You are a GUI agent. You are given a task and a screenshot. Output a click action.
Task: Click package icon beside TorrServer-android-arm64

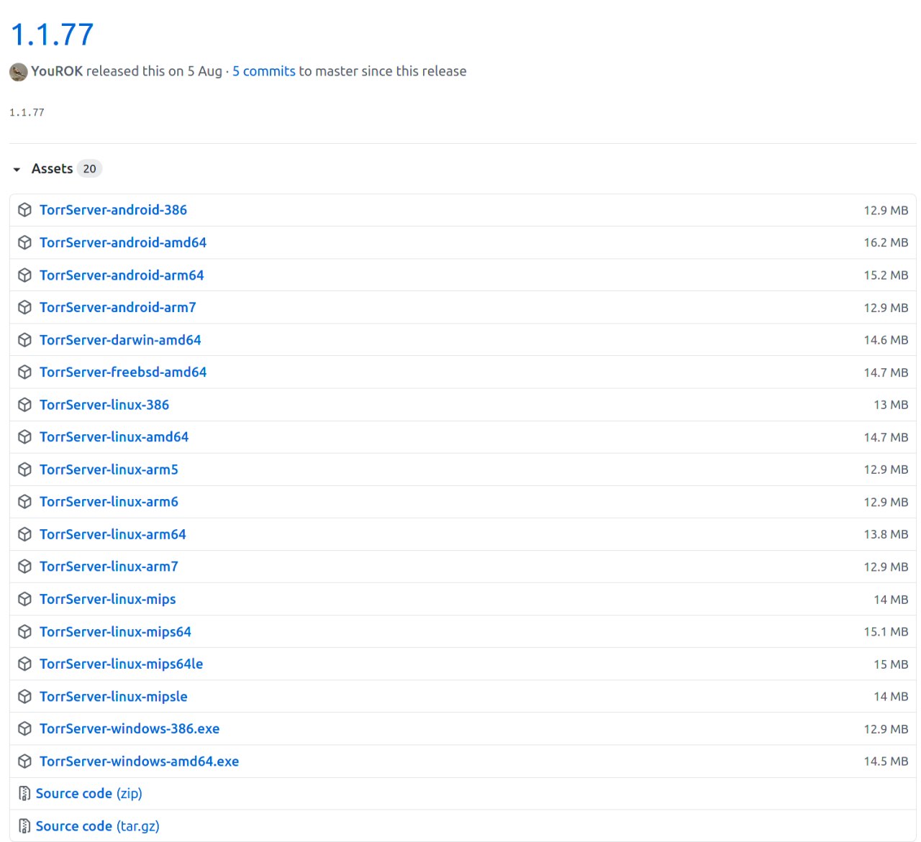(24, 275)
